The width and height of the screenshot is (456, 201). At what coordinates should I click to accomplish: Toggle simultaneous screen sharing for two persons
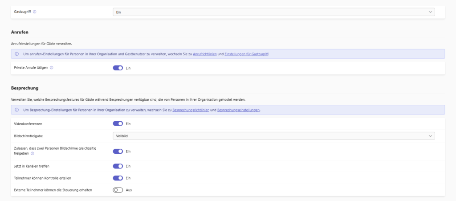click(118, 151)
